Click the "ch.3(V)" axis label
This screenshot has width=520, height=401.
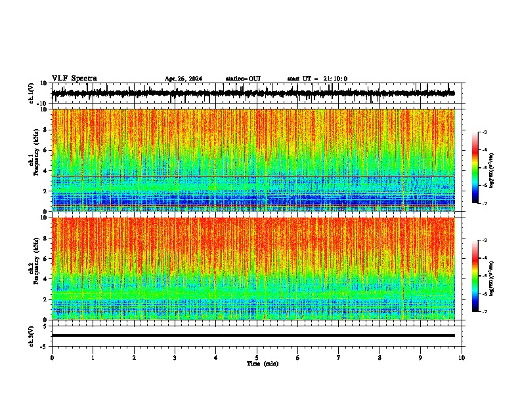click(32, 336)
